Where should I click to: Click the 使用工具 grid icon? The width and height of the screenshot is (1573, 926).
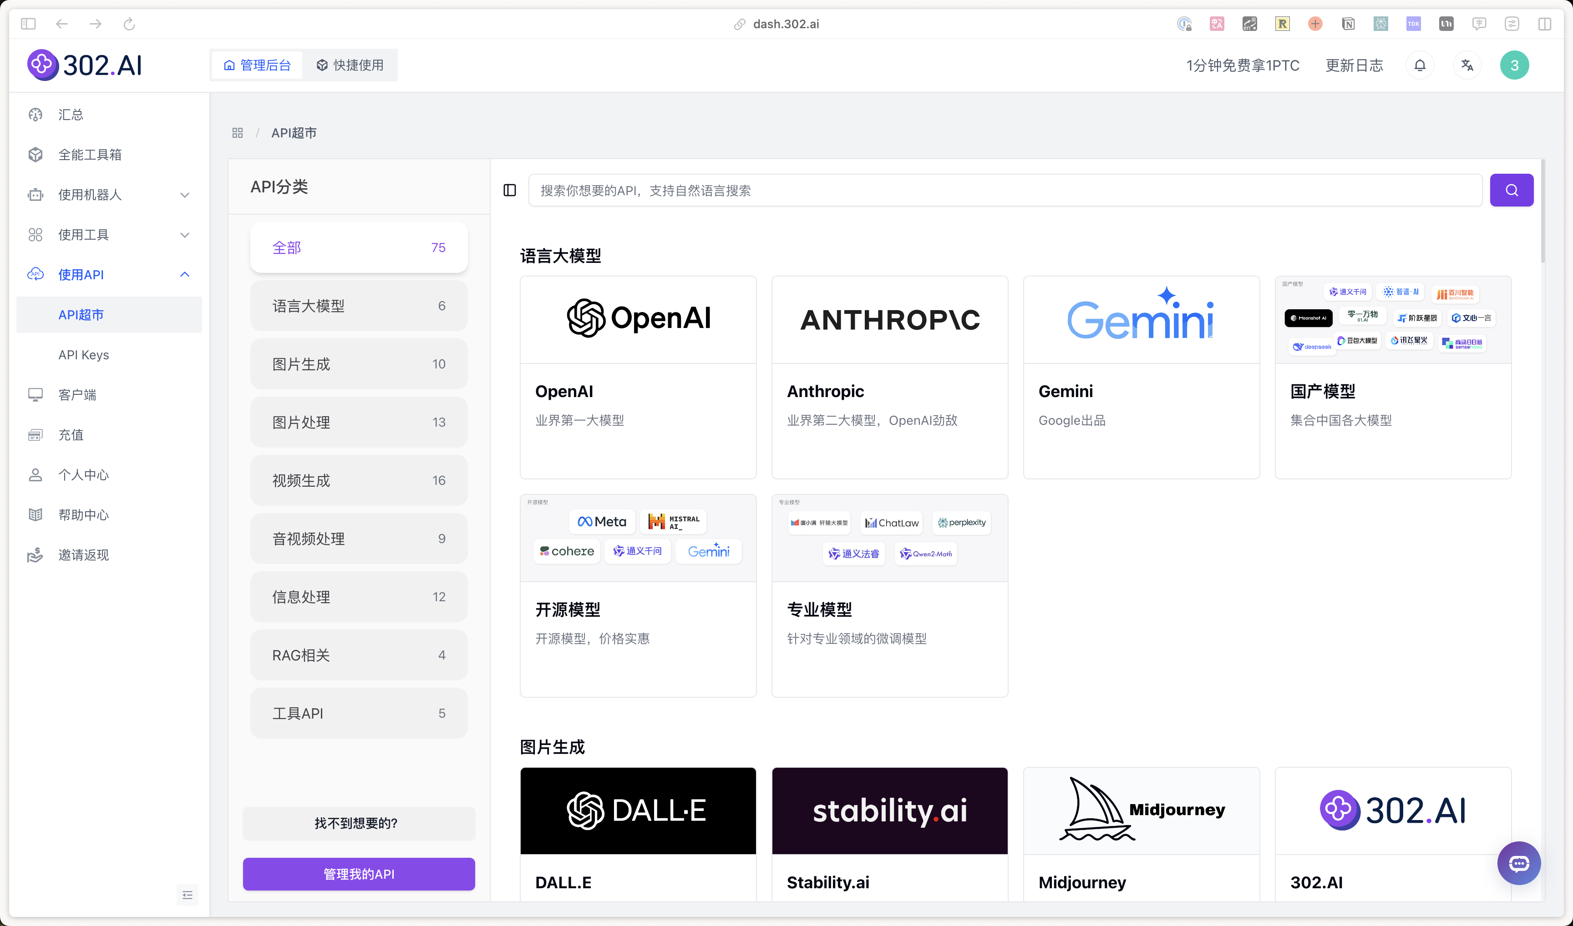[x=36, y=235]
